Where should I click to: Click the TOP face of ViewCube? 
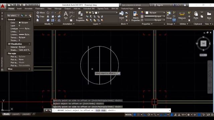[x=203, y=43]
